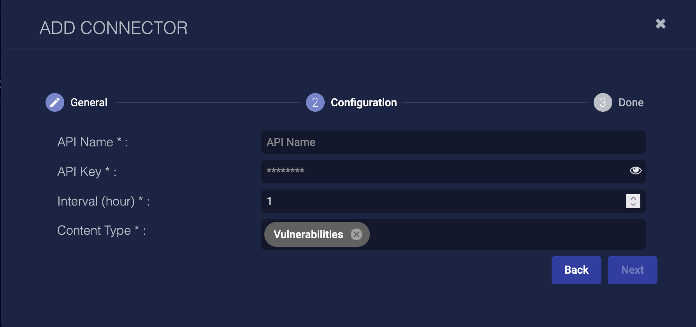Click the ADD CONNECTOR dialog title

point(114,28)
